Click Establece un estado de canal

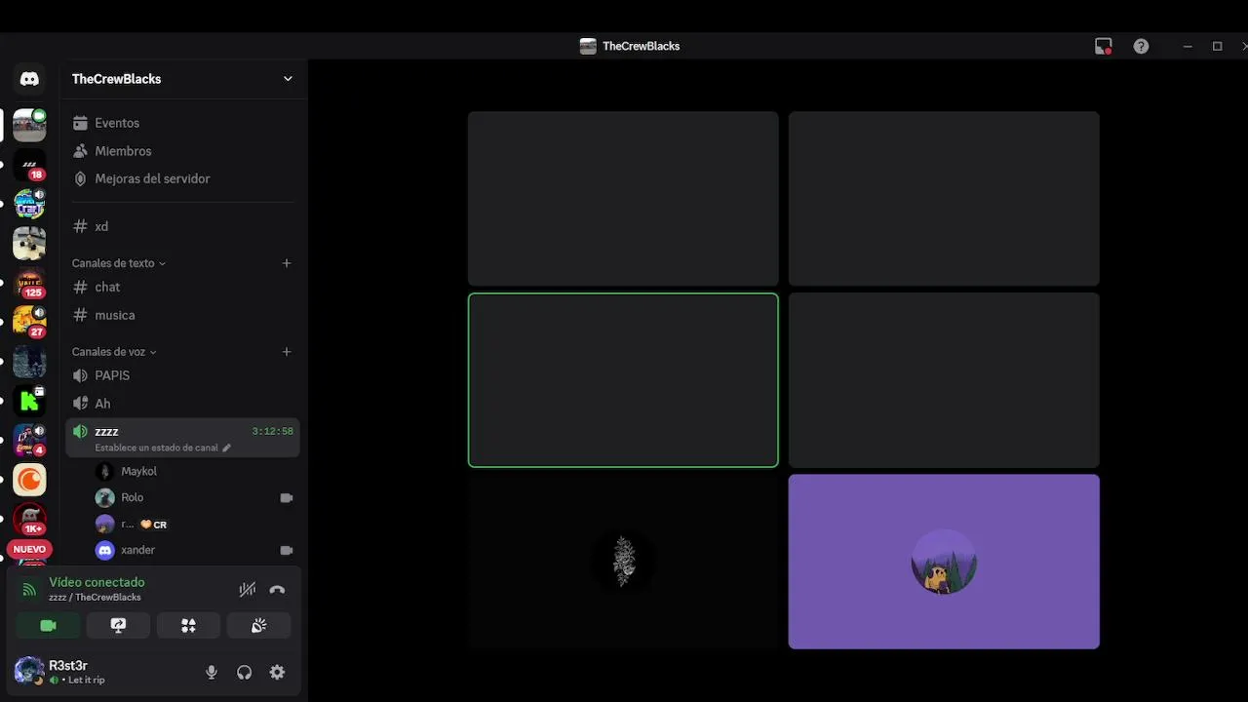coord(156,448)
